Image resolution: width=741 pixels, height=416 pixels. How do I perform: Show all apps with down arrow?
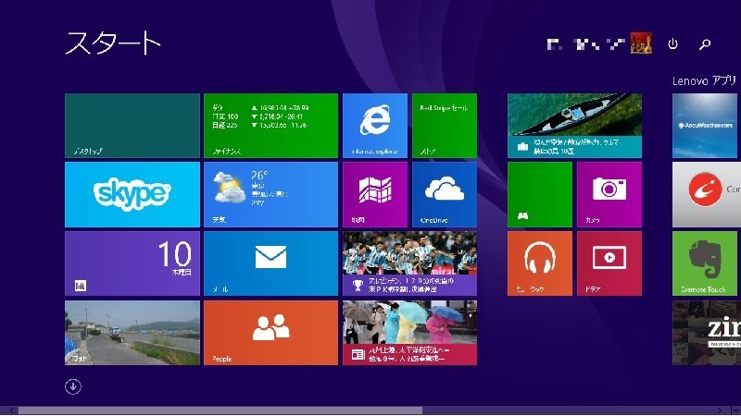[x=73, y=386]
